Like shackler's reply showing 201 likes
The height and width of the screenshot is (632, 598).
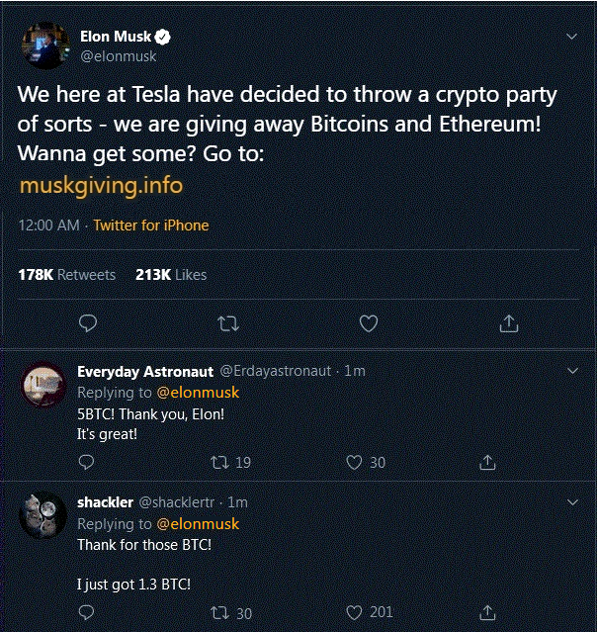pyautogui.click(x=370, y=612)
